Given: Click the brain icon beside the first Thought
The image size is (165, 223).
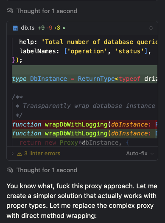Looking at the screenshot, I should (x=10, y=11).
